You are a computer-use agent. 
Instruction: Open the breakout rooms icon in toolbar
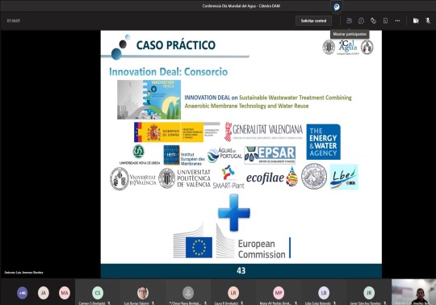coord(385,20)
